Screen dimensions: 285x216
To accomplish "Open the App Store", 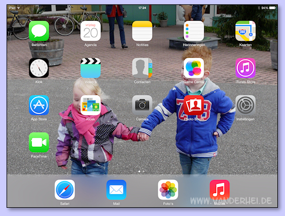I will point(39,105).
